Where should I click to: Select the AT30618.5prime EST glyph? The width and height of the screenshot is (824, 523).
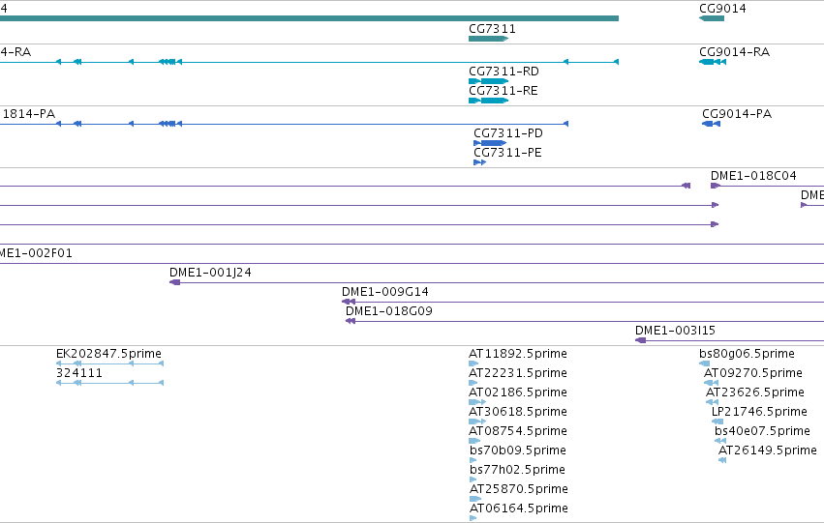tap(477, 421)
